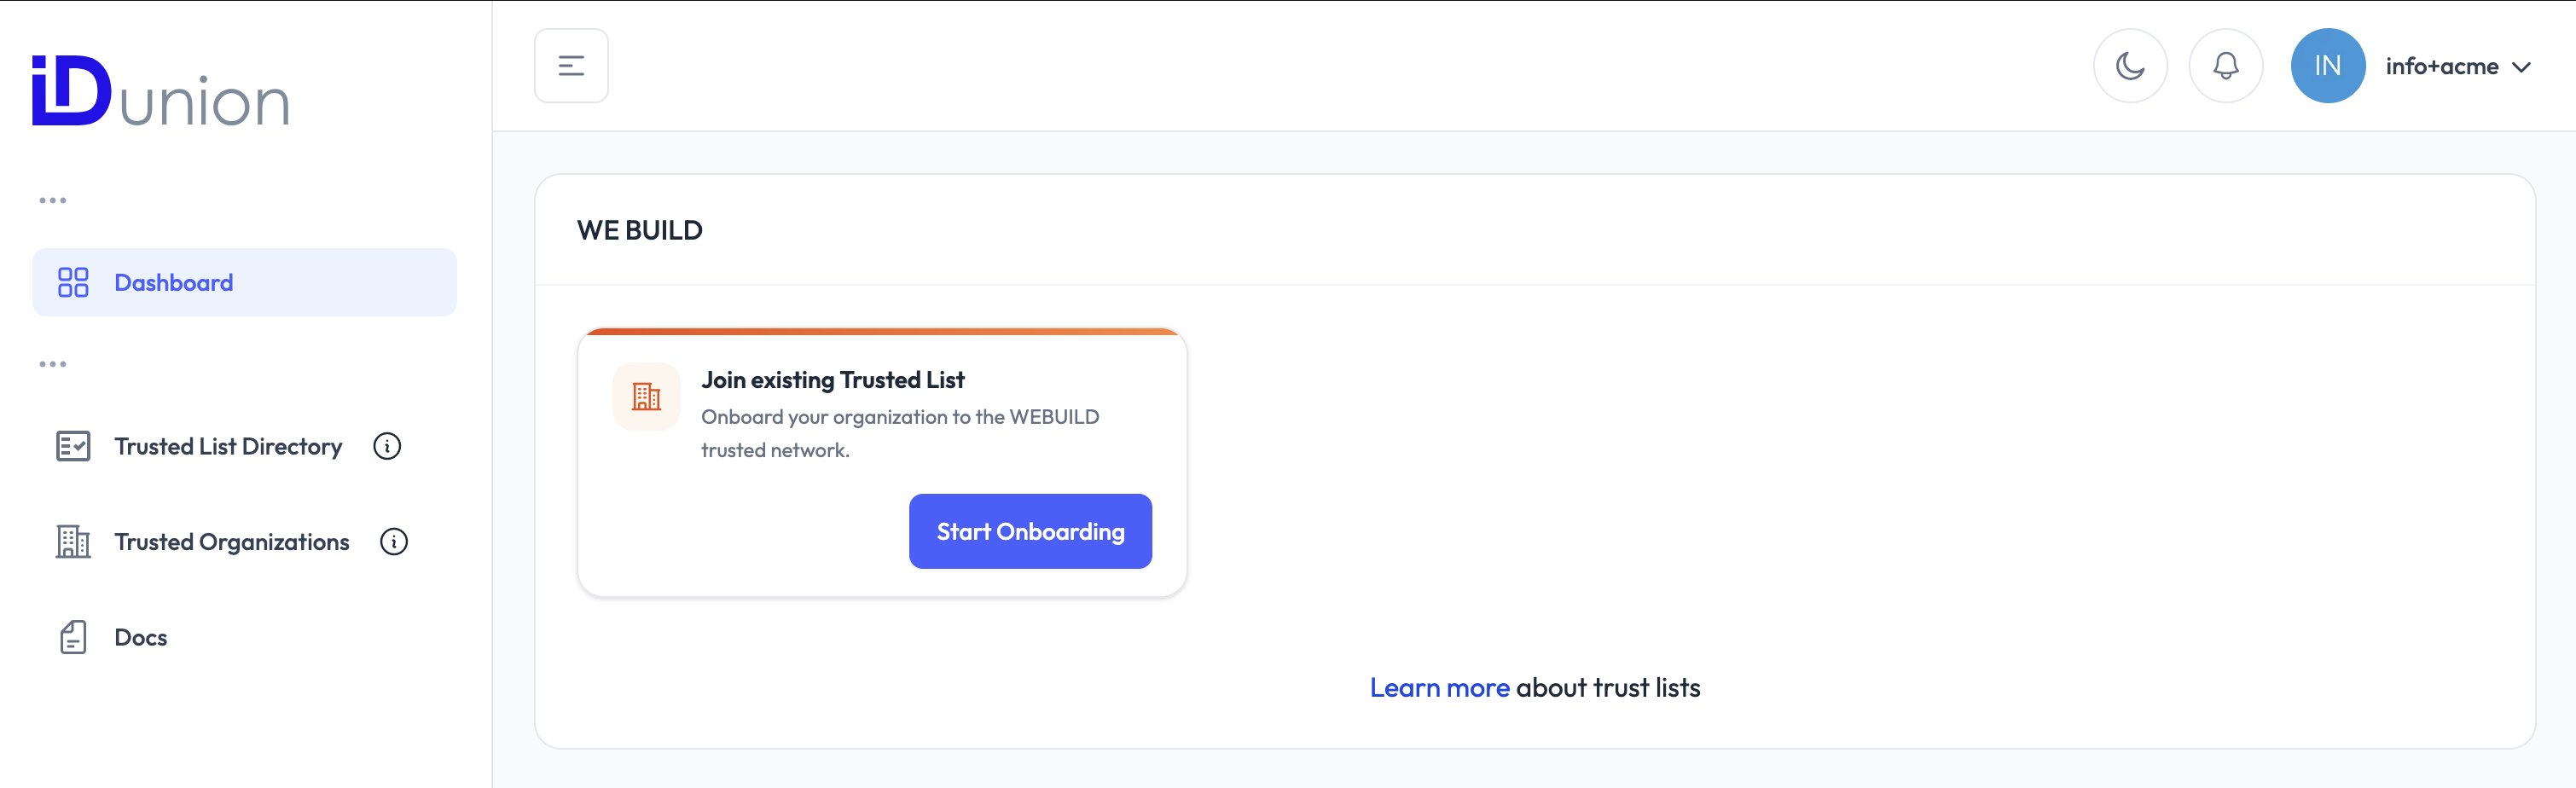
Task: Click the Dashboard grid icon
Action: tap(73, 283)
